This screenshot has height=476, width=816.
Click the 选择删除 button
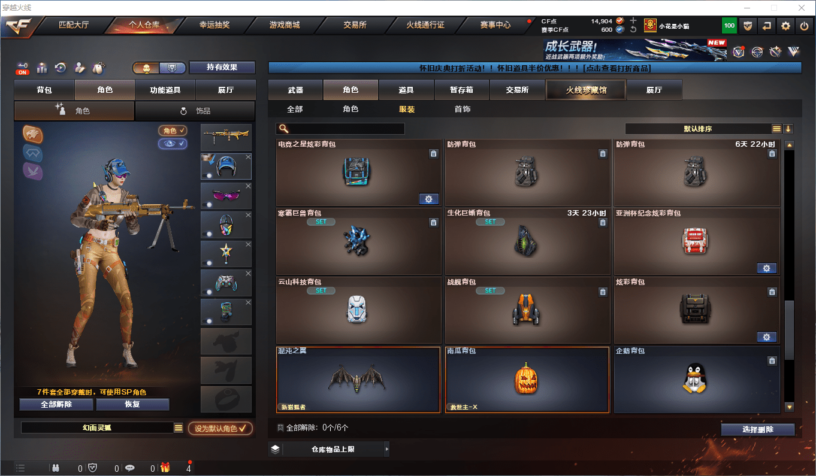tap(758, 429)
